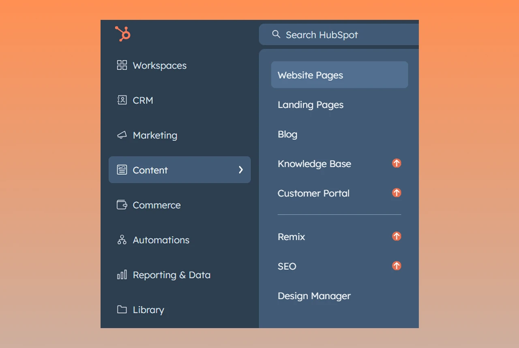
Task: Expand Content submenu via chevron arrow
Action: [241, 170]
